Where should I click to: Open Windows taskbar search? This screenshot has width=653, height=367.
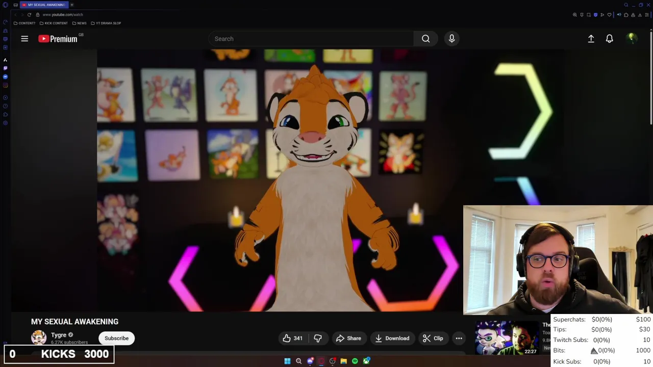coord(298,361)
